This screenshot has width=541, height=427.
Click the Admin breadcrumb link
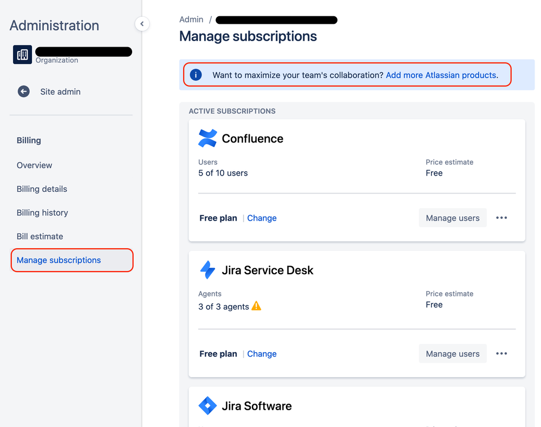[191, 20]
